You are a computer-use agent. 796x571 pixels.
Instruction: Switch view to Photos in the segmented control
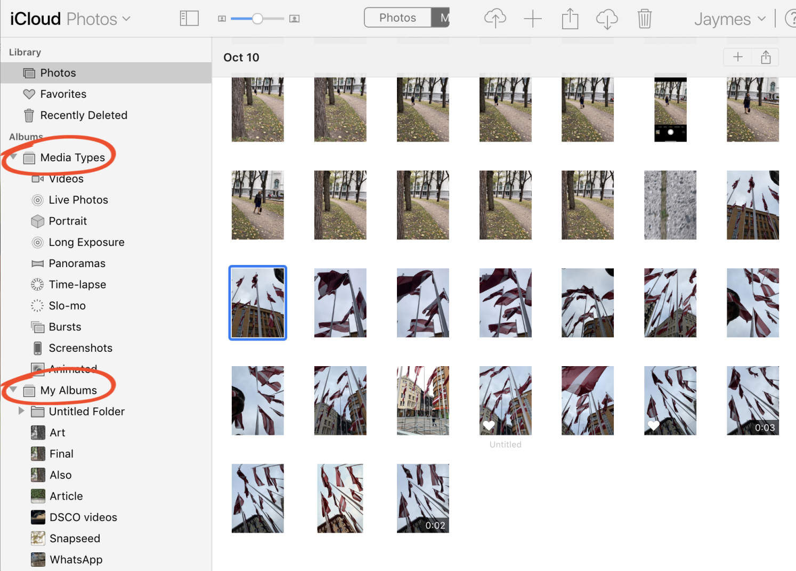397,17
